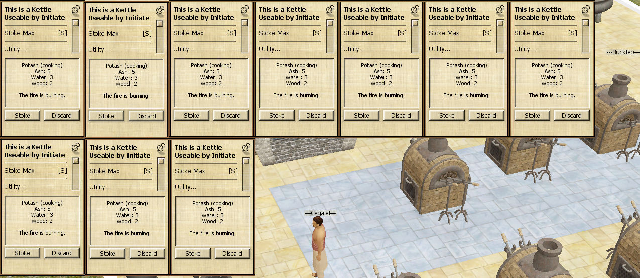Pin the fifth kettle window in top row
This screenshot has width=640, height=278.
tap(415, 10)
